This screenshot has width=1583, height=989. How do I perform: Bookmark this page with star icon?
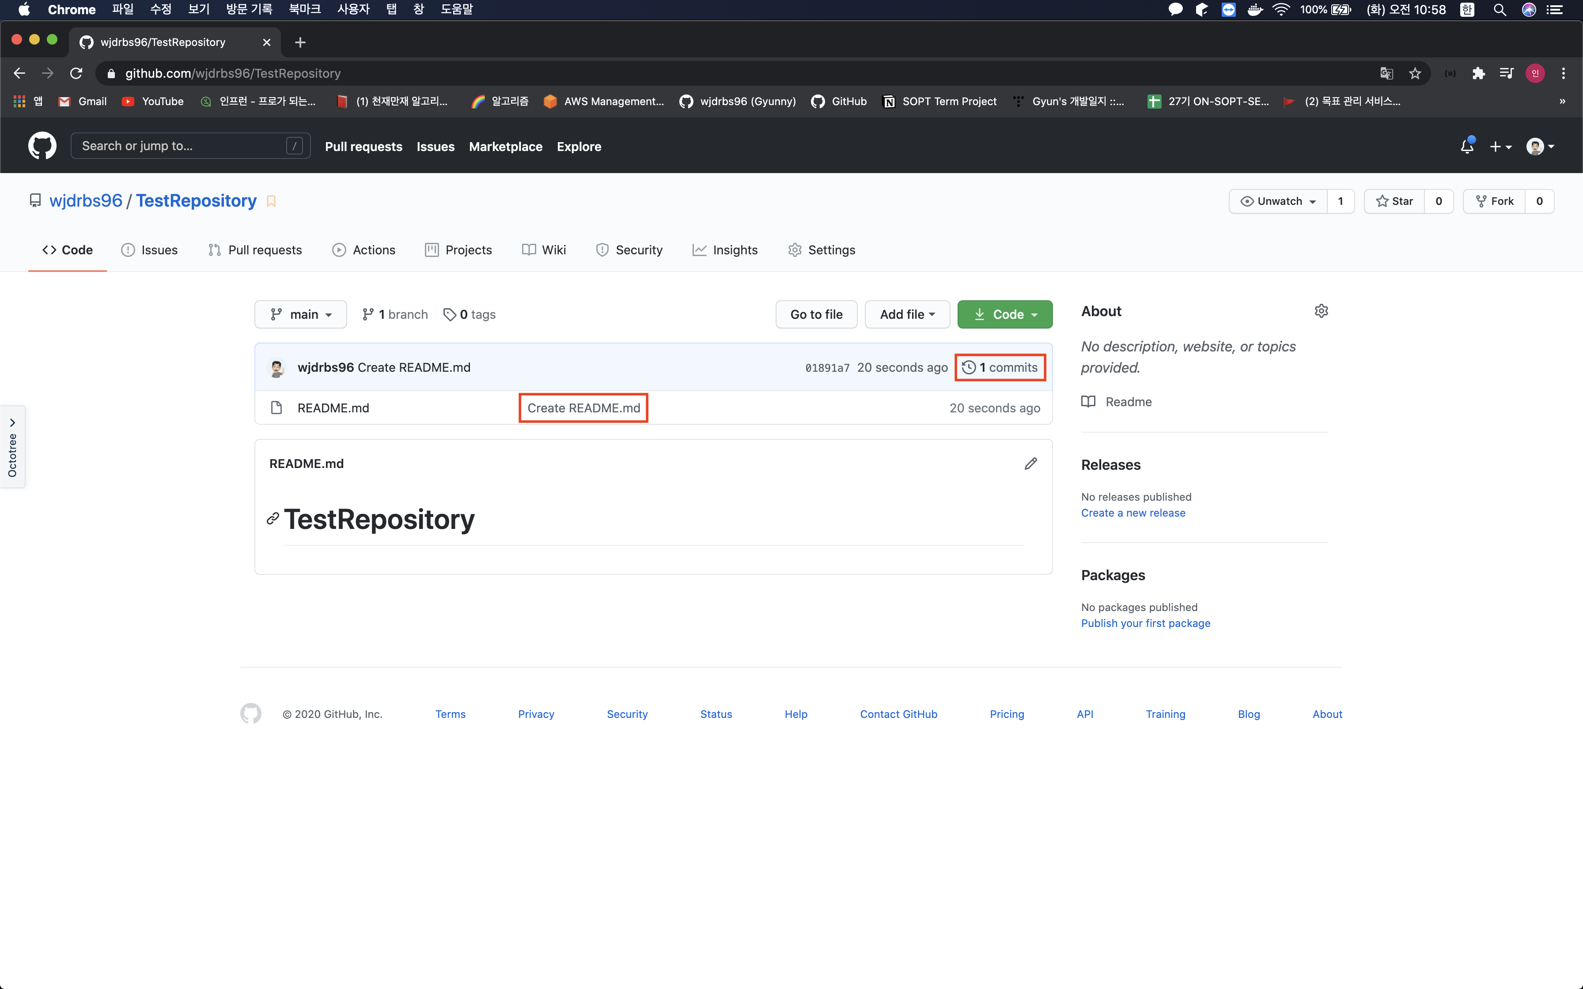[x=1415, y=73]
